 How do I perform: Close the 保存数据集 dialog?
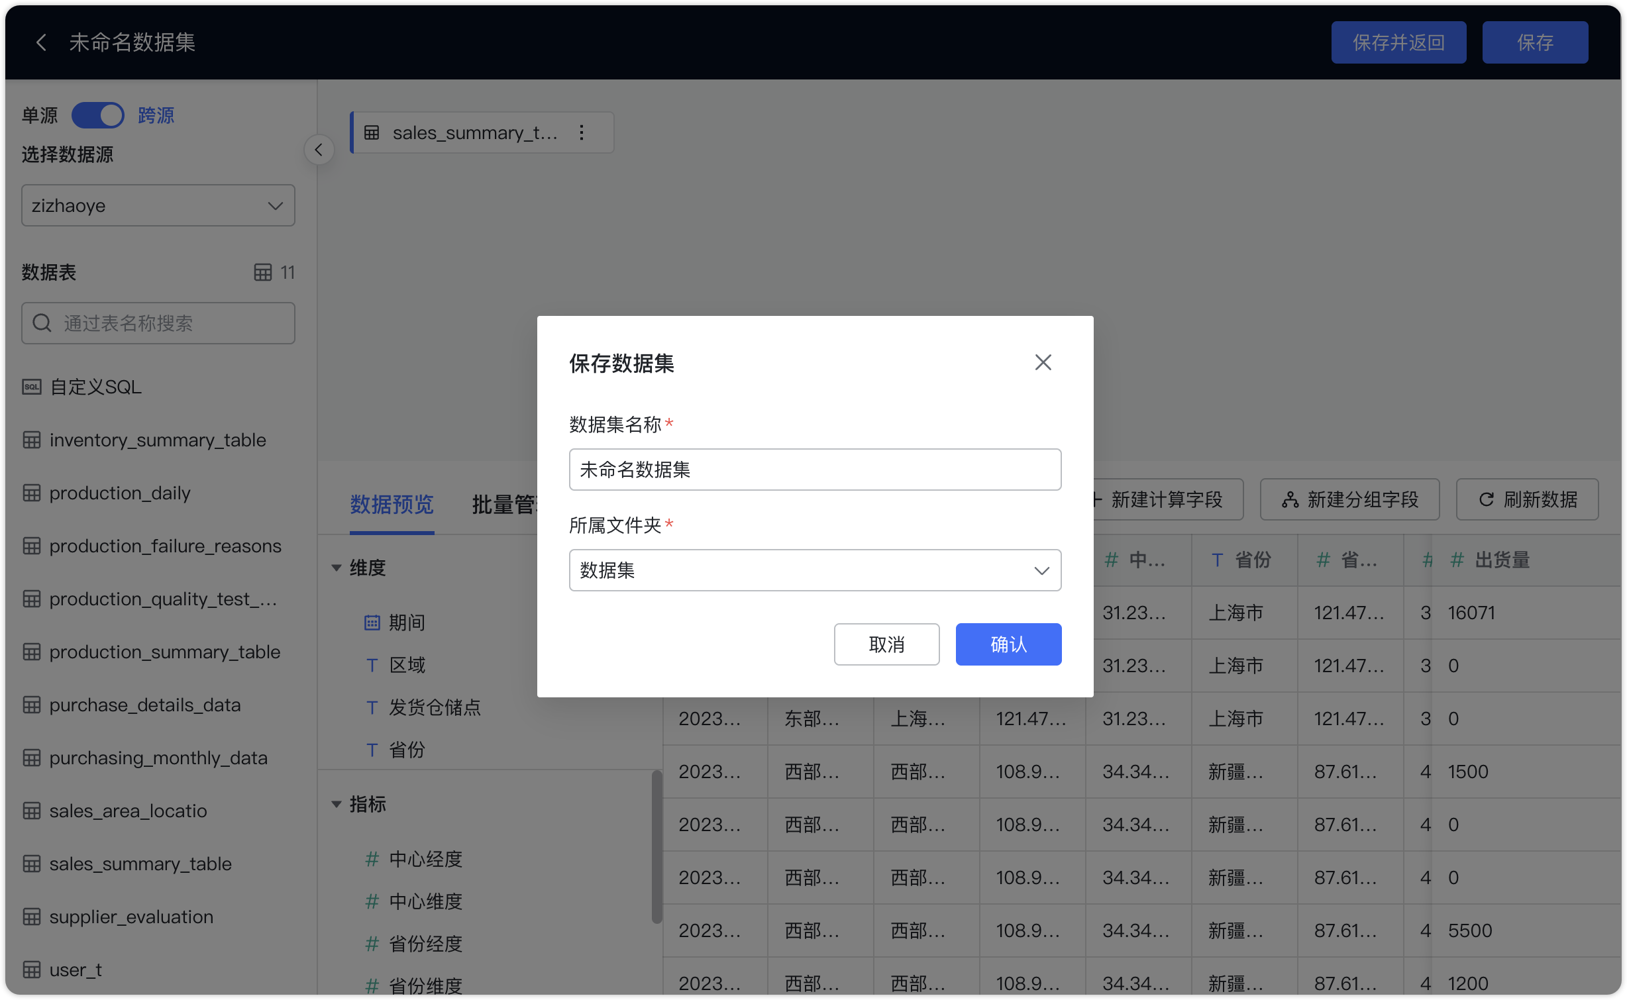coord(1043,362)
